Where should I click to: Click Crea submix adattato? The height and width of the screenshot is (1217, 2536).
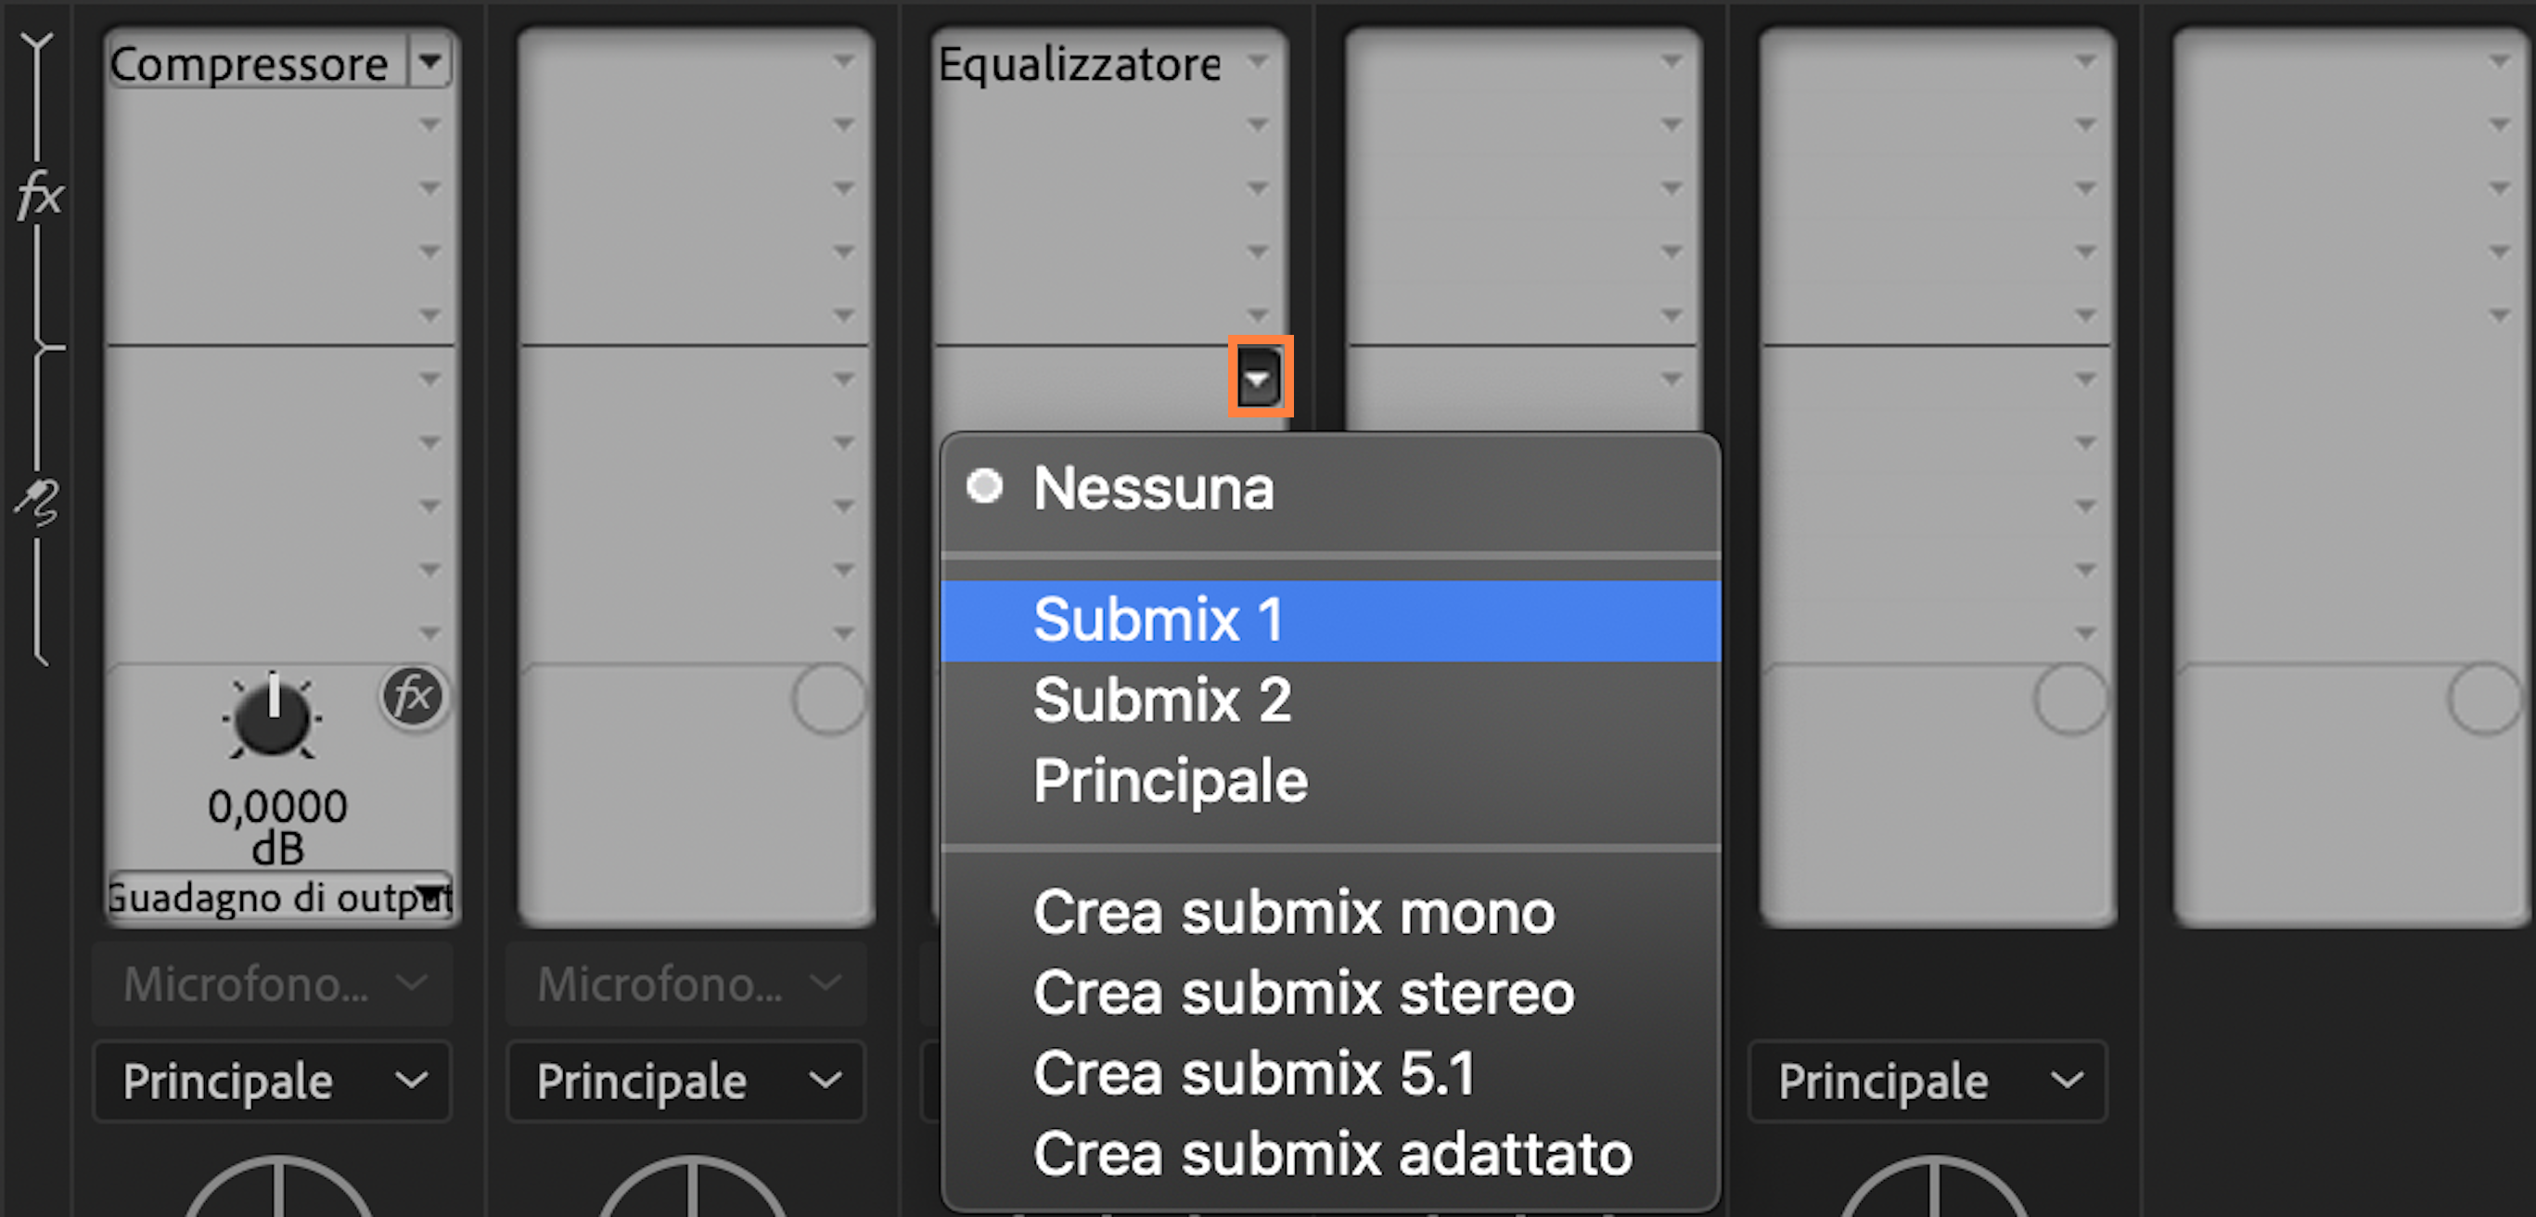coord(1331,1154)
